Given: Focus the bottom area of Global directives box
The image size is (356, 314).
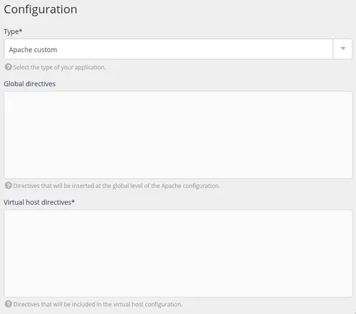Looking at the screenshot, I should (x=178, y=171).
